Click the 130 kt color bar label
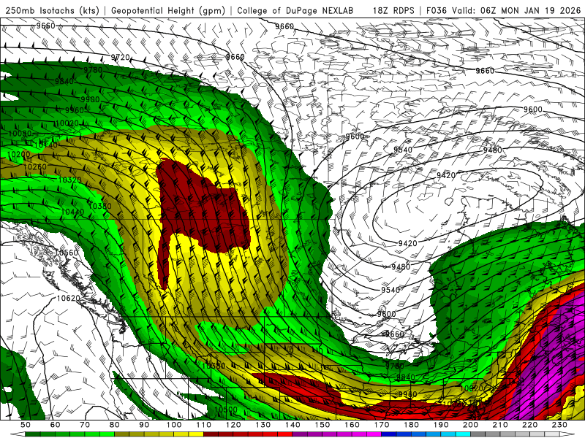 click(263, 425)
